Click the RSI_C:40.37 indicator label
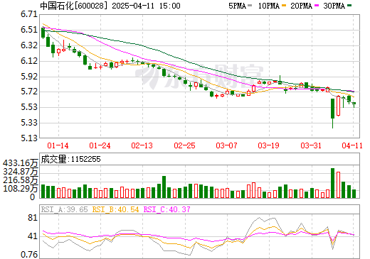 coord(167,209)
